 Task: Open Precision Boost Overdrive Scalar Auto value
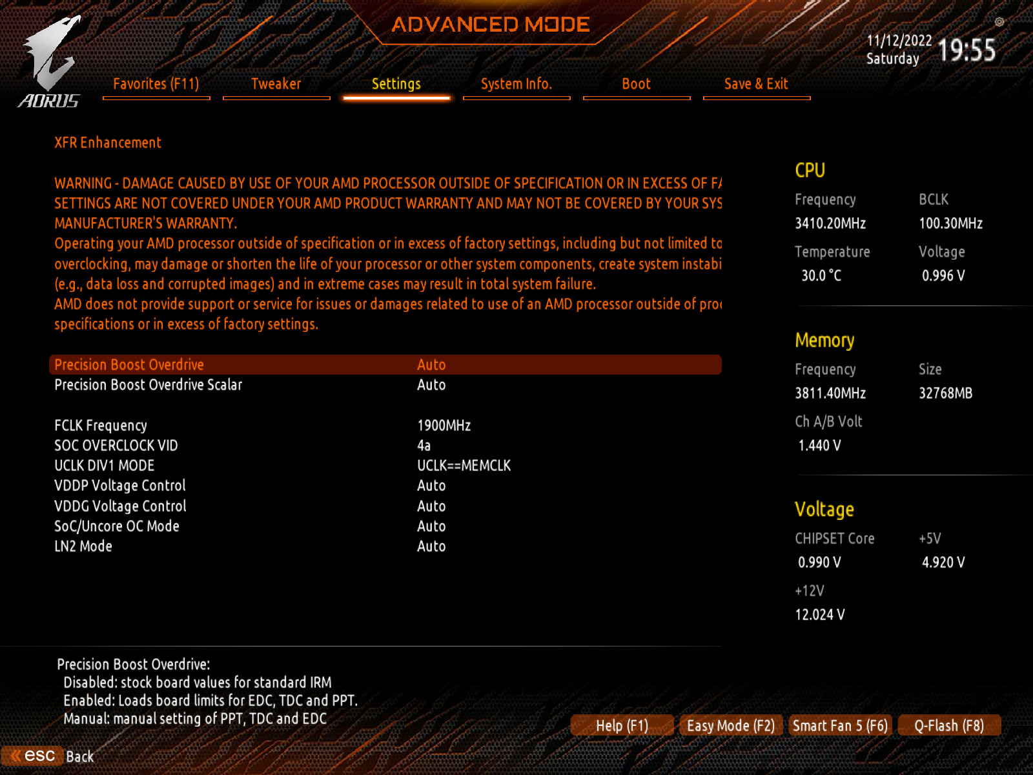click(x=431, y=385)
